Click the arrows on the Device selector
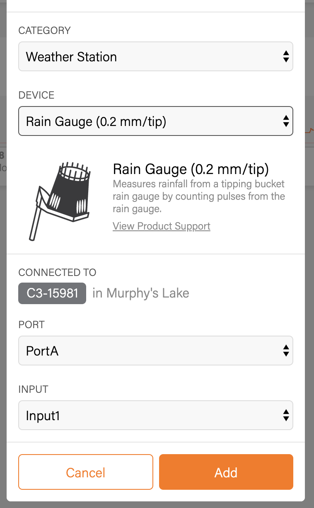Viewport: 314px width, 508px height. [x=285, y=121]
